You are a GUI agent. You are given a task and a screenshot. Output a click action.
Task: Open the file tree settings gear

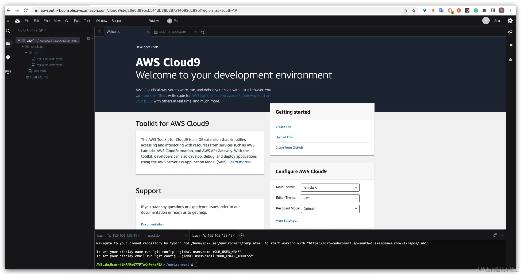[88, 39]
